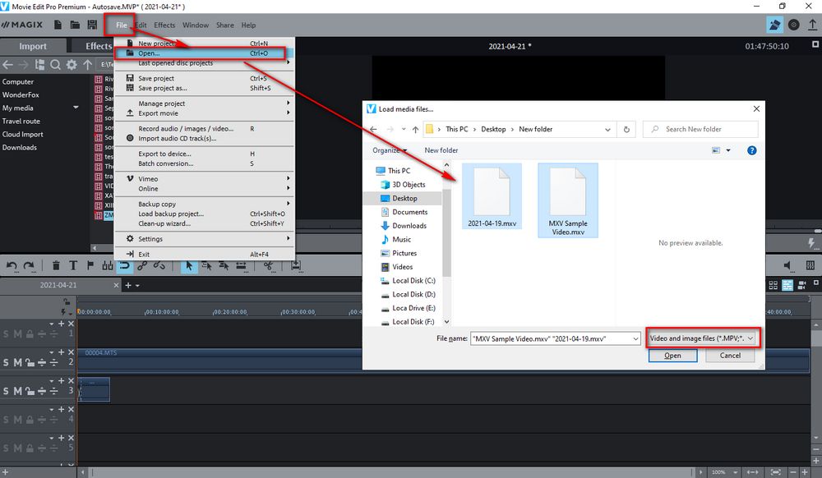Select the single object mouse mode arrow
This screenshot has width=822, height=478.
[189, 266]
